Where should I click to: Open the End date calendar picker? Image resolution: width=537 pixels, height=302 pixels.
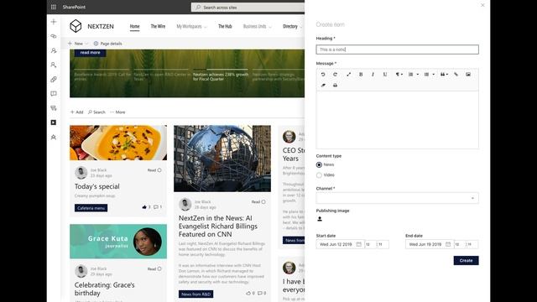click(448, 244)
